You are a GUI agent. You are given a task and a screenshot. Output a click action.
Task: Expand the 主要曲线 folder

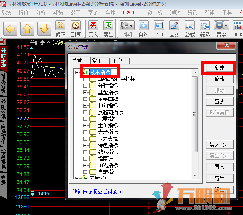tap(85, 99)
